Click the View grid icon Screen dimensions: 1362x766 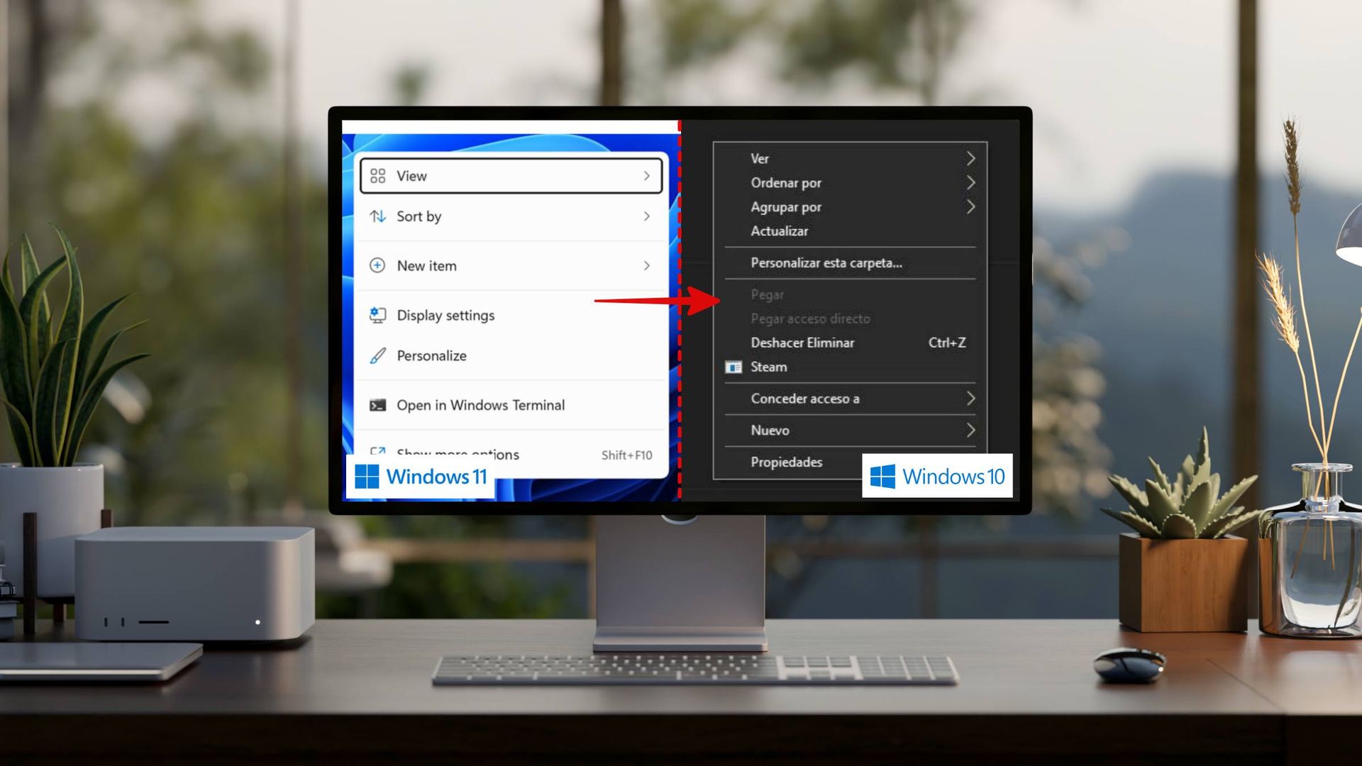pos(379,175)
